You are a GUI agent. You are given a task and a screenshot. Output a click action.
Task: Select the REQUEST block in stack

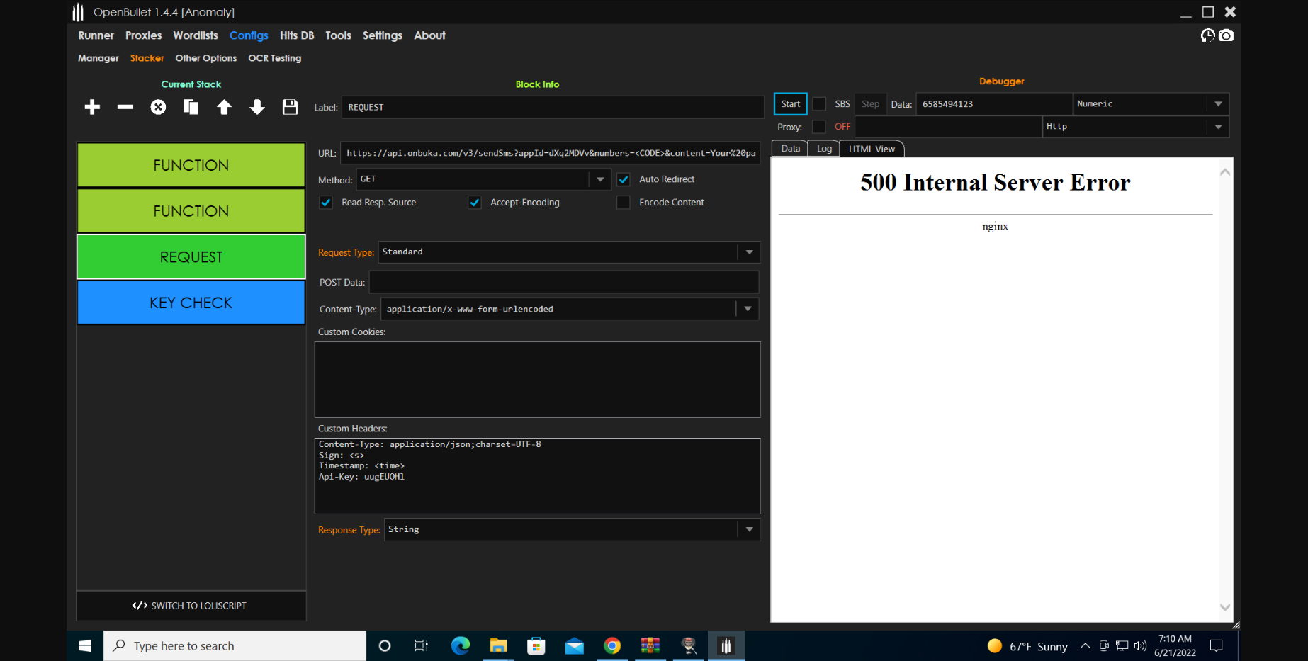tap(191, 256)
